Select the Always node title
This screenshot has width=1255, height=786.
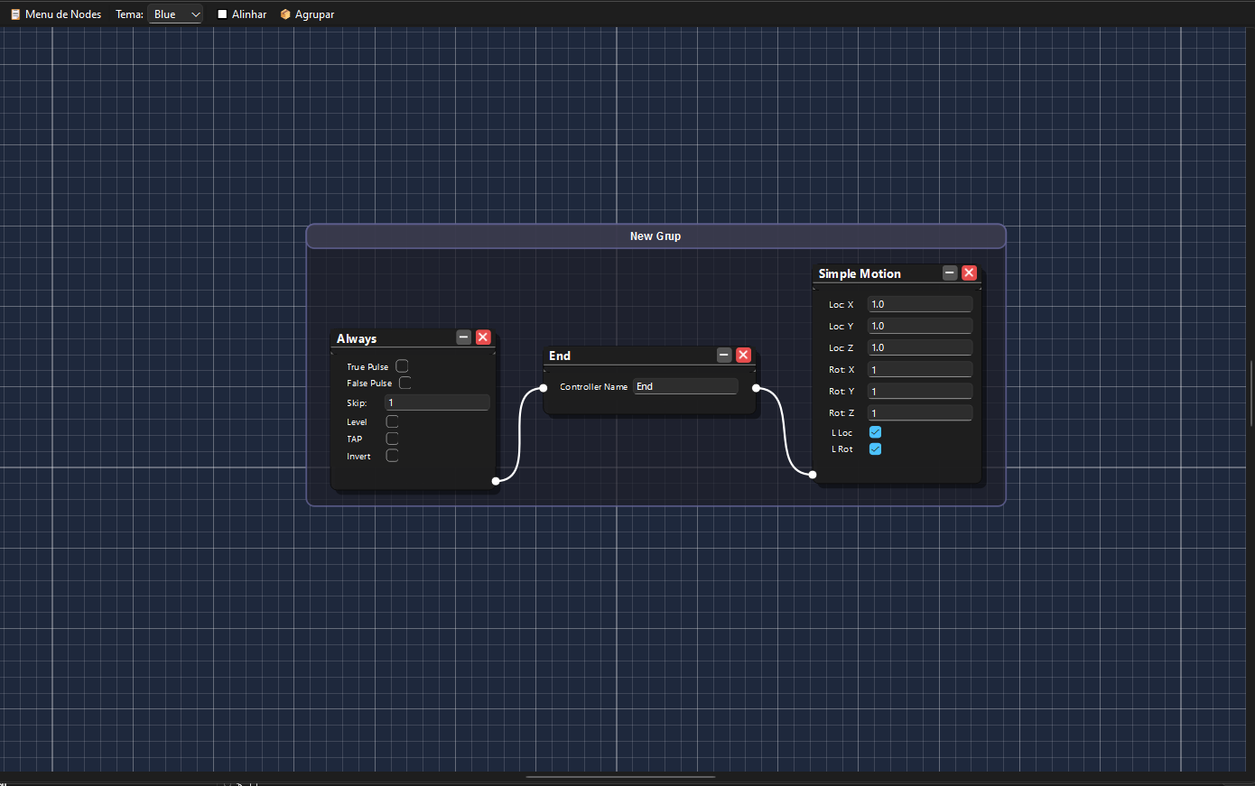pyautogui.click(x=357, y=338)
